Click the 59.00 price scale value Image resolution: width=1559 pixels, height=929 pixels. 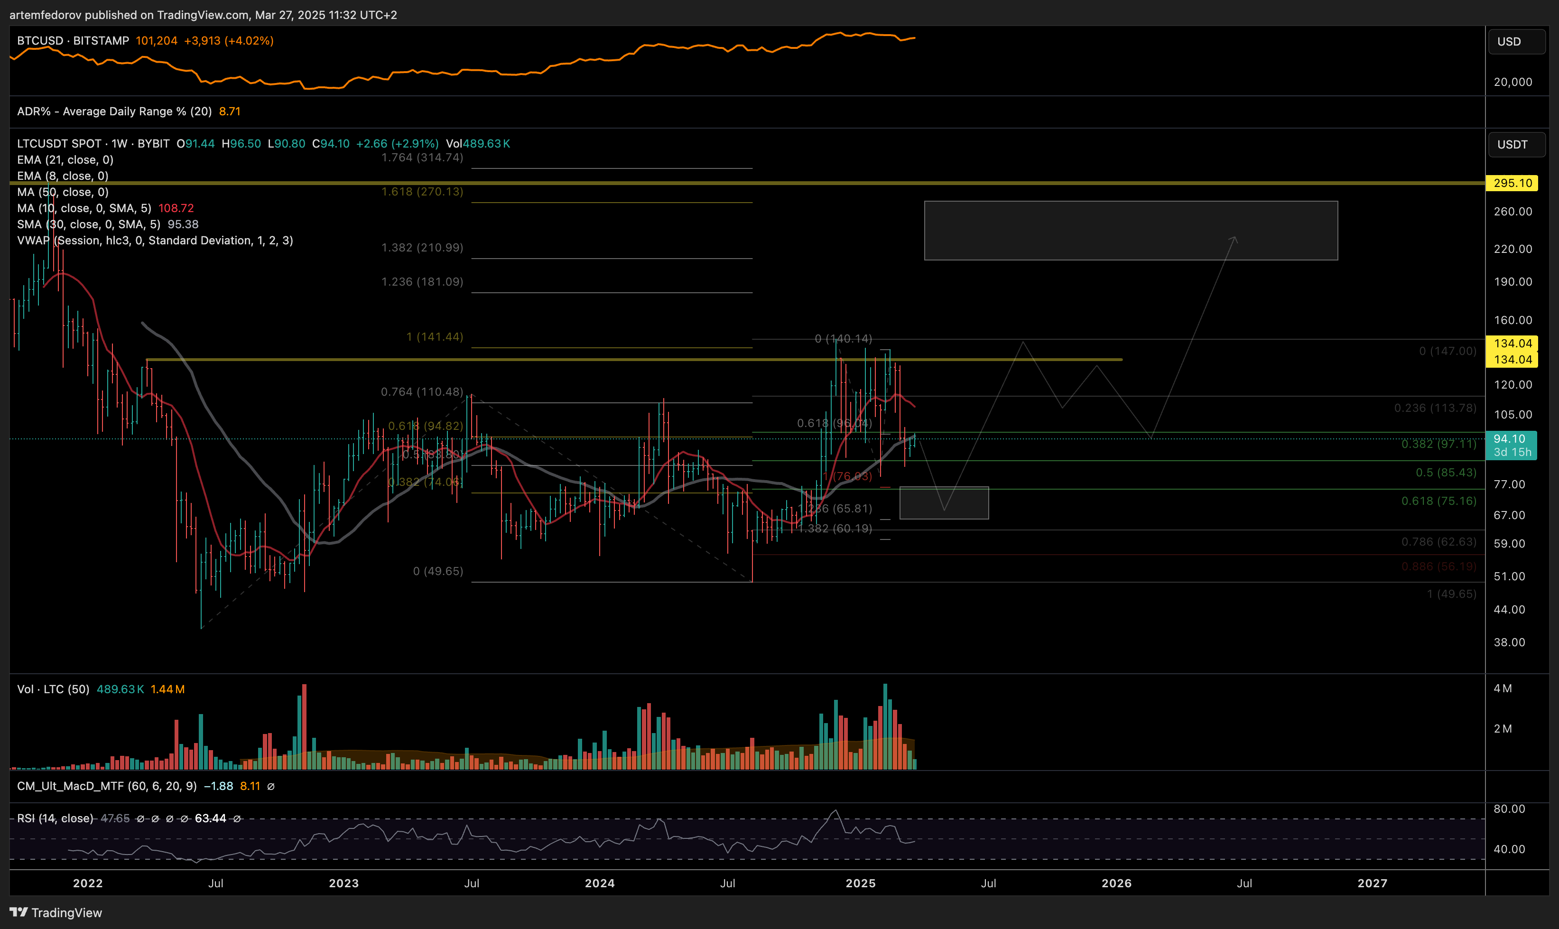(x=1509, y=544)
